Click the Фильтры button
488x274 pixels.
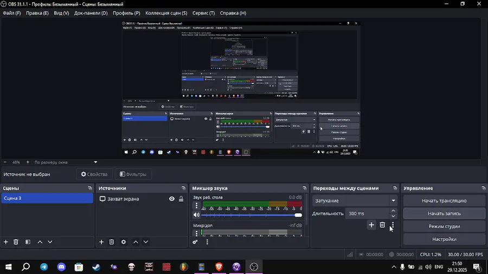(x=133, y=174)
